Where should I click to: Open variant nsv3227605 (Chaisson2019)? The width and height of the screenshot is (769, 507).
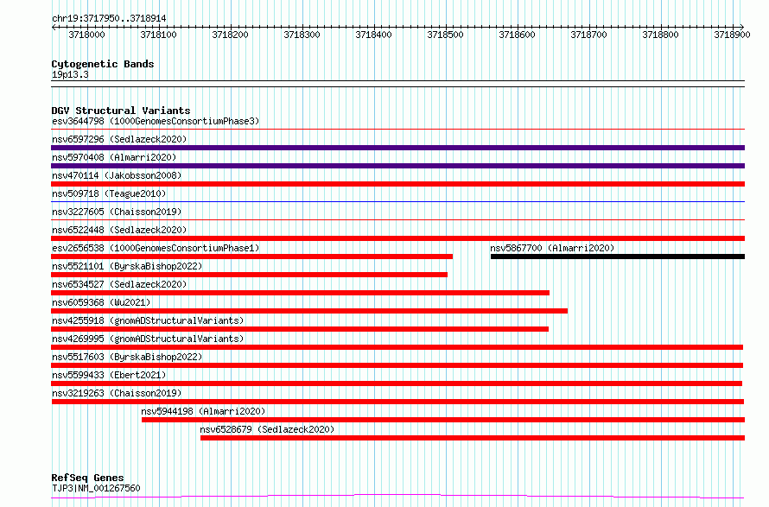click(x=117, y=212)
